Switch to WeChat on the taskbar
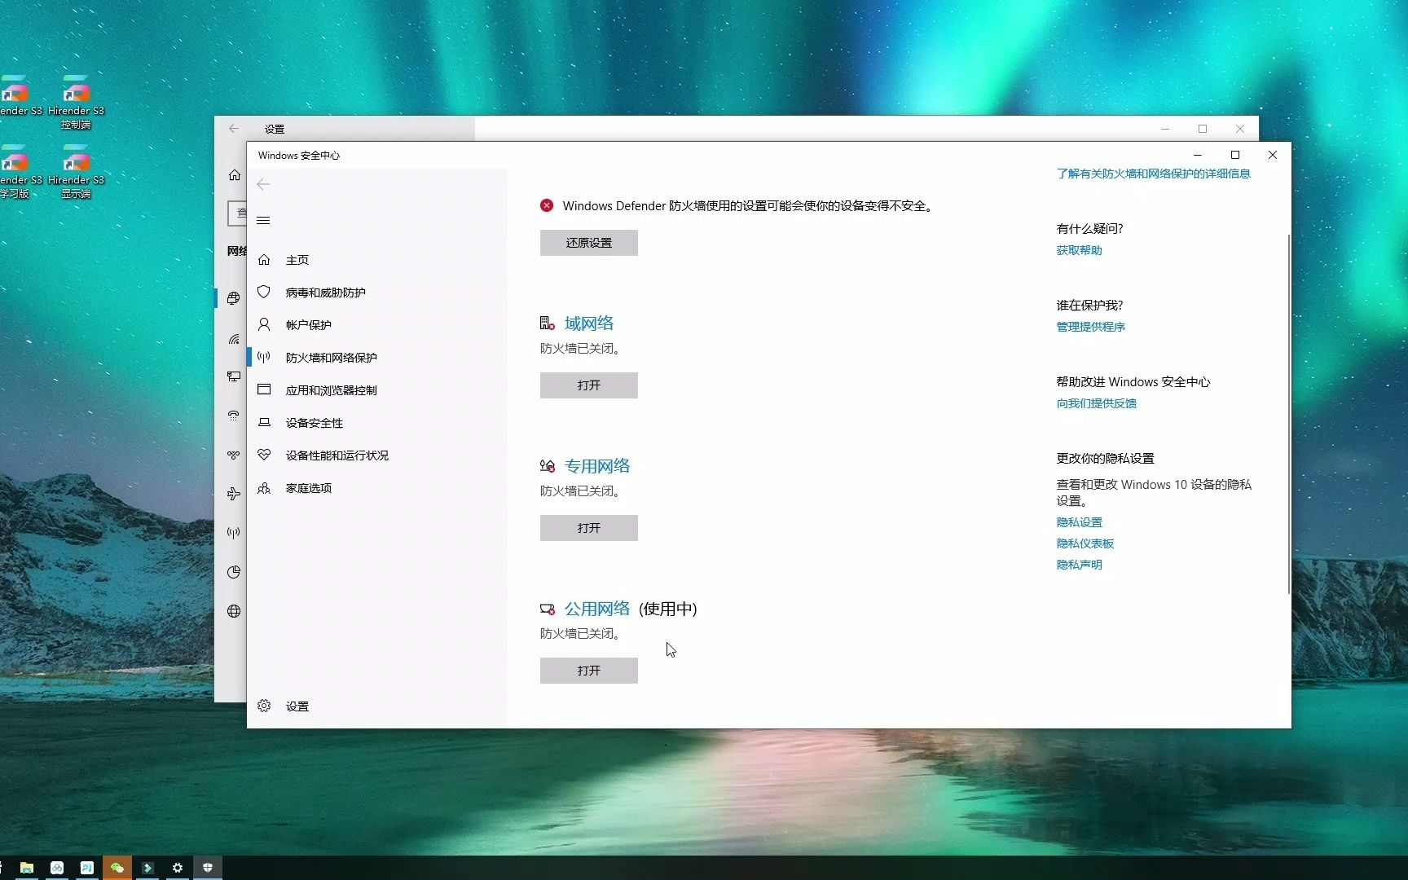The height and width of the screenshot is (880, 1408). pyautogui.click(x=117, y=868)
